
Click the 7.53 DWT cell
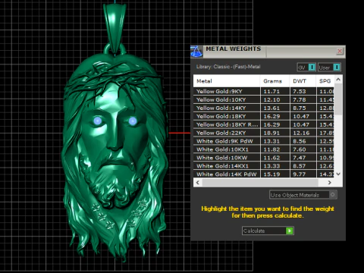coord(303,91)
